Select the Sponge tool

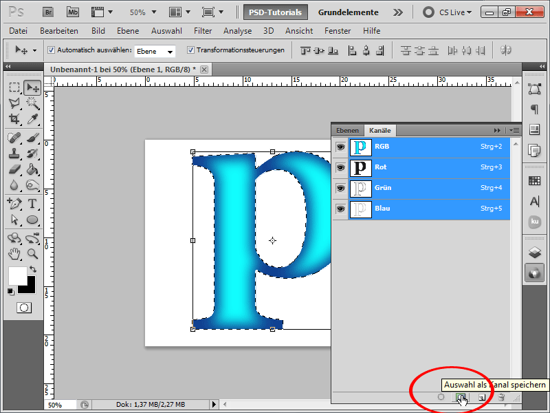tap(32, 185)
